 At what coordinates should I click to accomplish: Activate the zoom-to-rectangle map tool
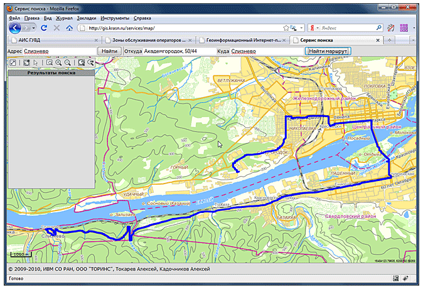[x=49, y=63]
